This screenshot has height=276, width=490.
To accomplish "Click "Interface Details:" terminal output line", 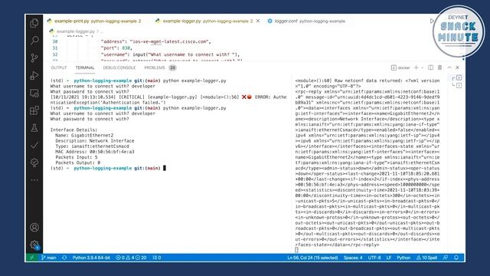I will pos(73,130).
